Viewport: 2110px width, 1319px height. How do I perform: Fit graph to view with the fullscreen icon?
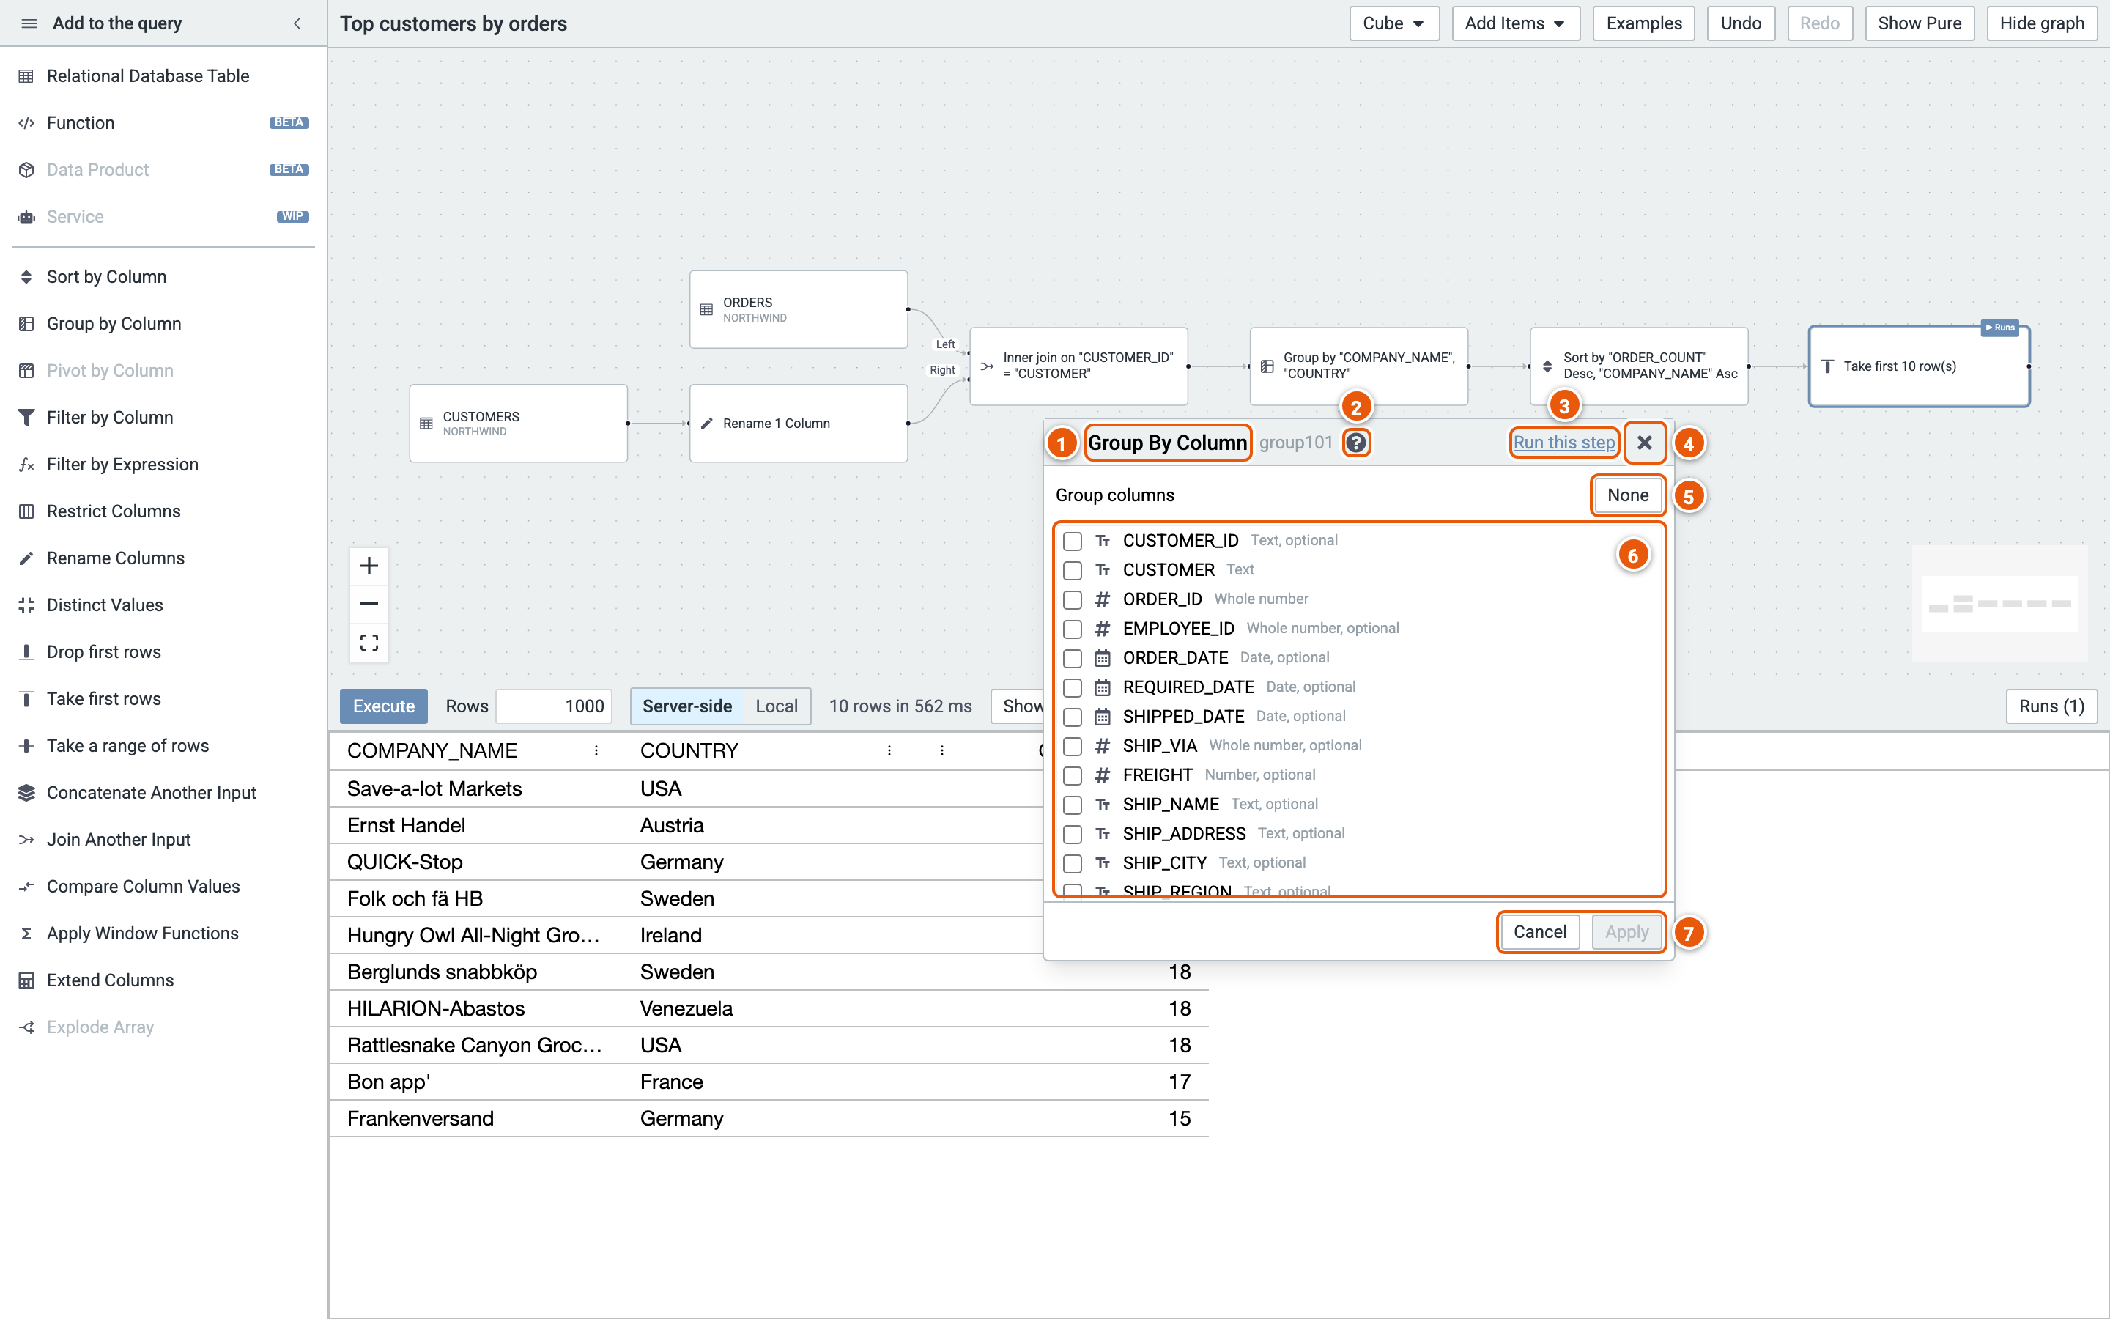pyautogui.click(x=369, y=643)
